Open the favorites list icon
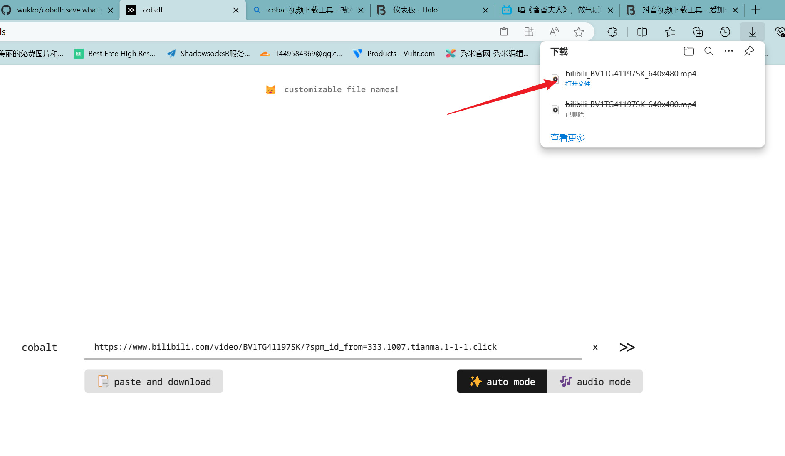 point(670,32)
